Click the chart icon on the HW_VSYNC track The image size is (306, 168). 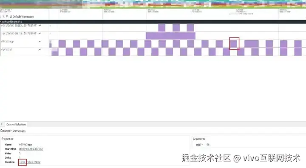click(40, 26)
